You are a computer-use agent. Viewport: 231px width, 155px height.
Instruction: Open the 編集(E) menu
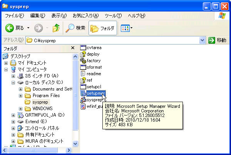(38, 16)
